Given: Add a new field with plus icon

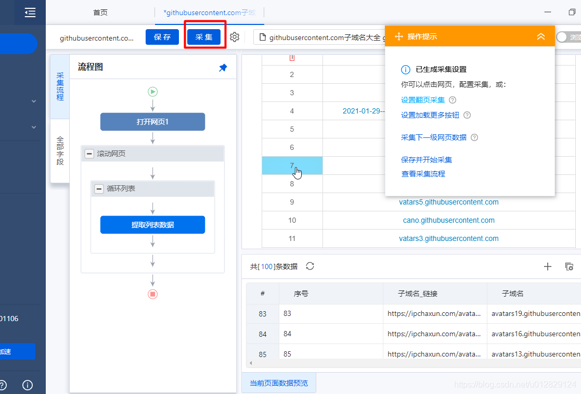Looking at the screenshot, I should click(548, 266).
